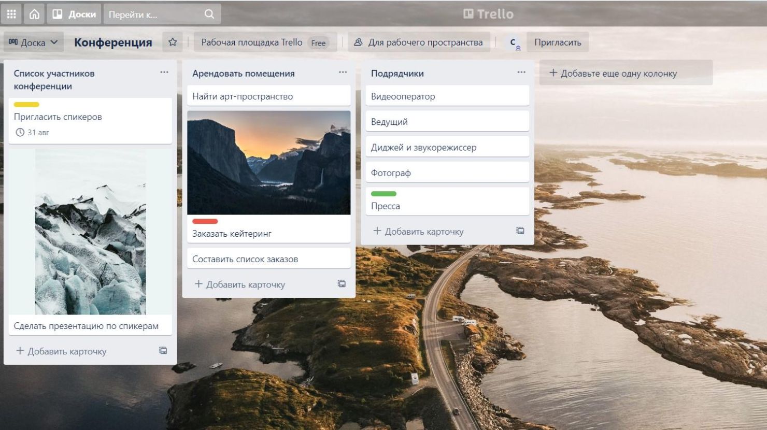Open the Ведущий card
The width and height of the screenshot is (767, 430).
pos(447,122)
